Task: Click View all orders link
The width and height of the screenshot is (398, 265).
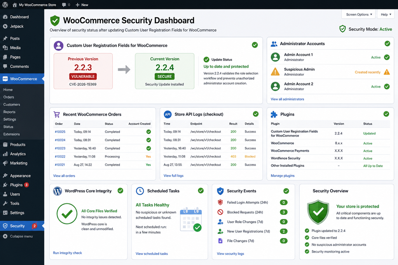Action: click(64, 176)
